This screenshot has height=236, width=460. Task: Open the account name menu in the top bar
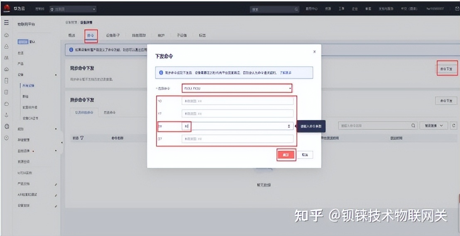[435, 9]
